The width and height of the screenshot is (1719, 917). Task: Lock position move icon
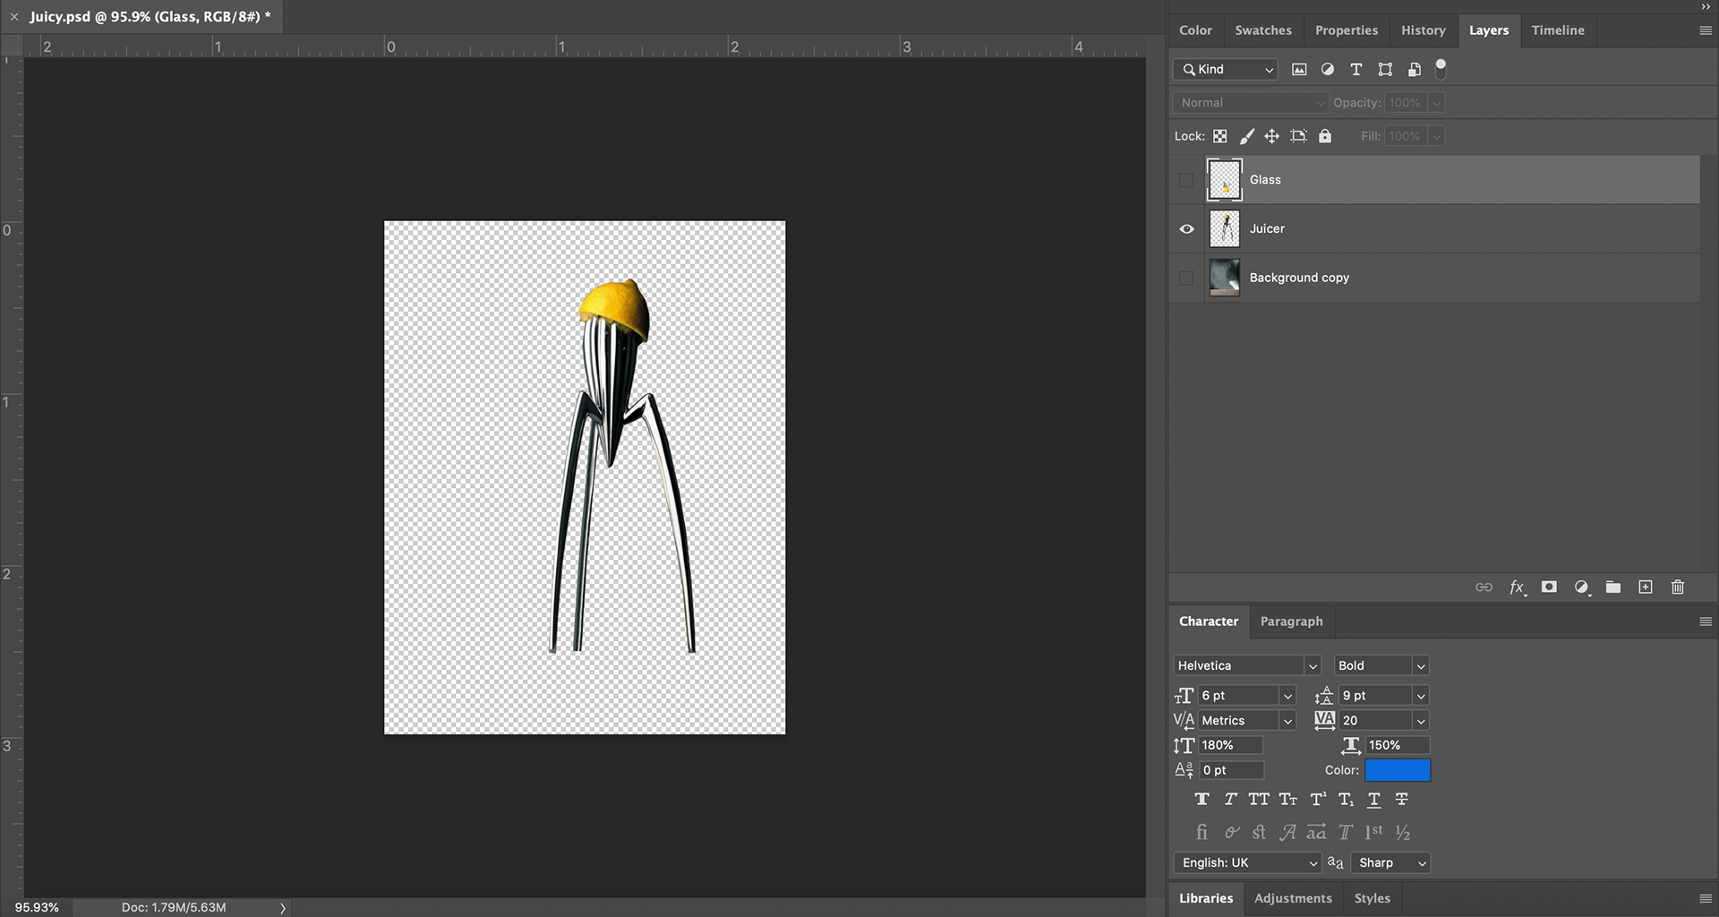click(1271, 136)
